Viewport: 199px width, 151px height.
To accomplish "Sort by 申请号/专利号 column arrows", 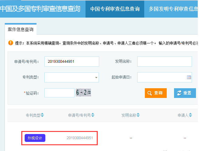I will (x=93, y=115).
